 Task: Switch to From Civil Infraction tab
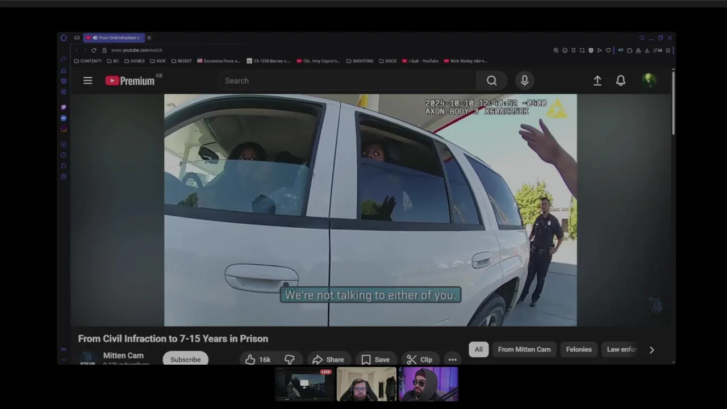point(114,37)
